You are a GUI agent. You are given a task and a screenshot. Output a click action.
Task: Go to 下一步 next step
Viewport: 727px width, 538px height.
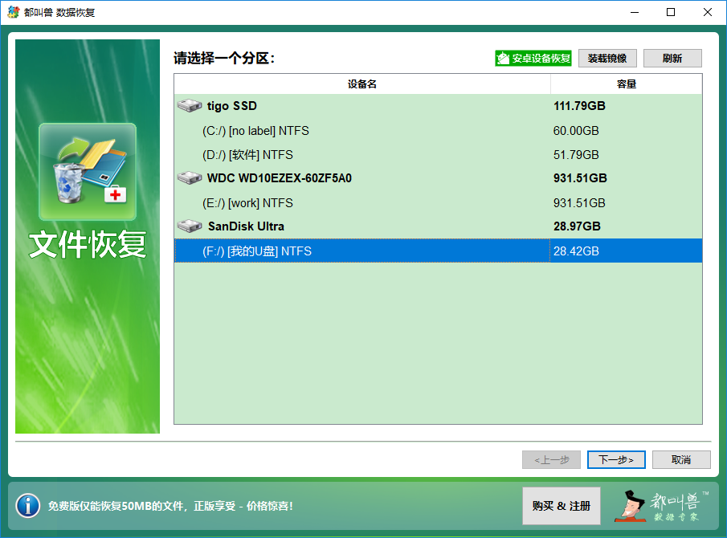616,459
